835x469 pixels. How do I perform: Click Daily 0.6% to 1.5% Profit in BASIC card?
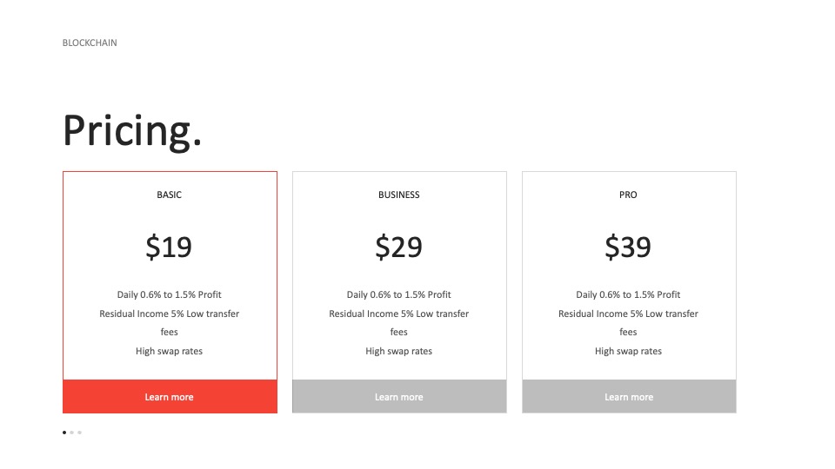170,294
